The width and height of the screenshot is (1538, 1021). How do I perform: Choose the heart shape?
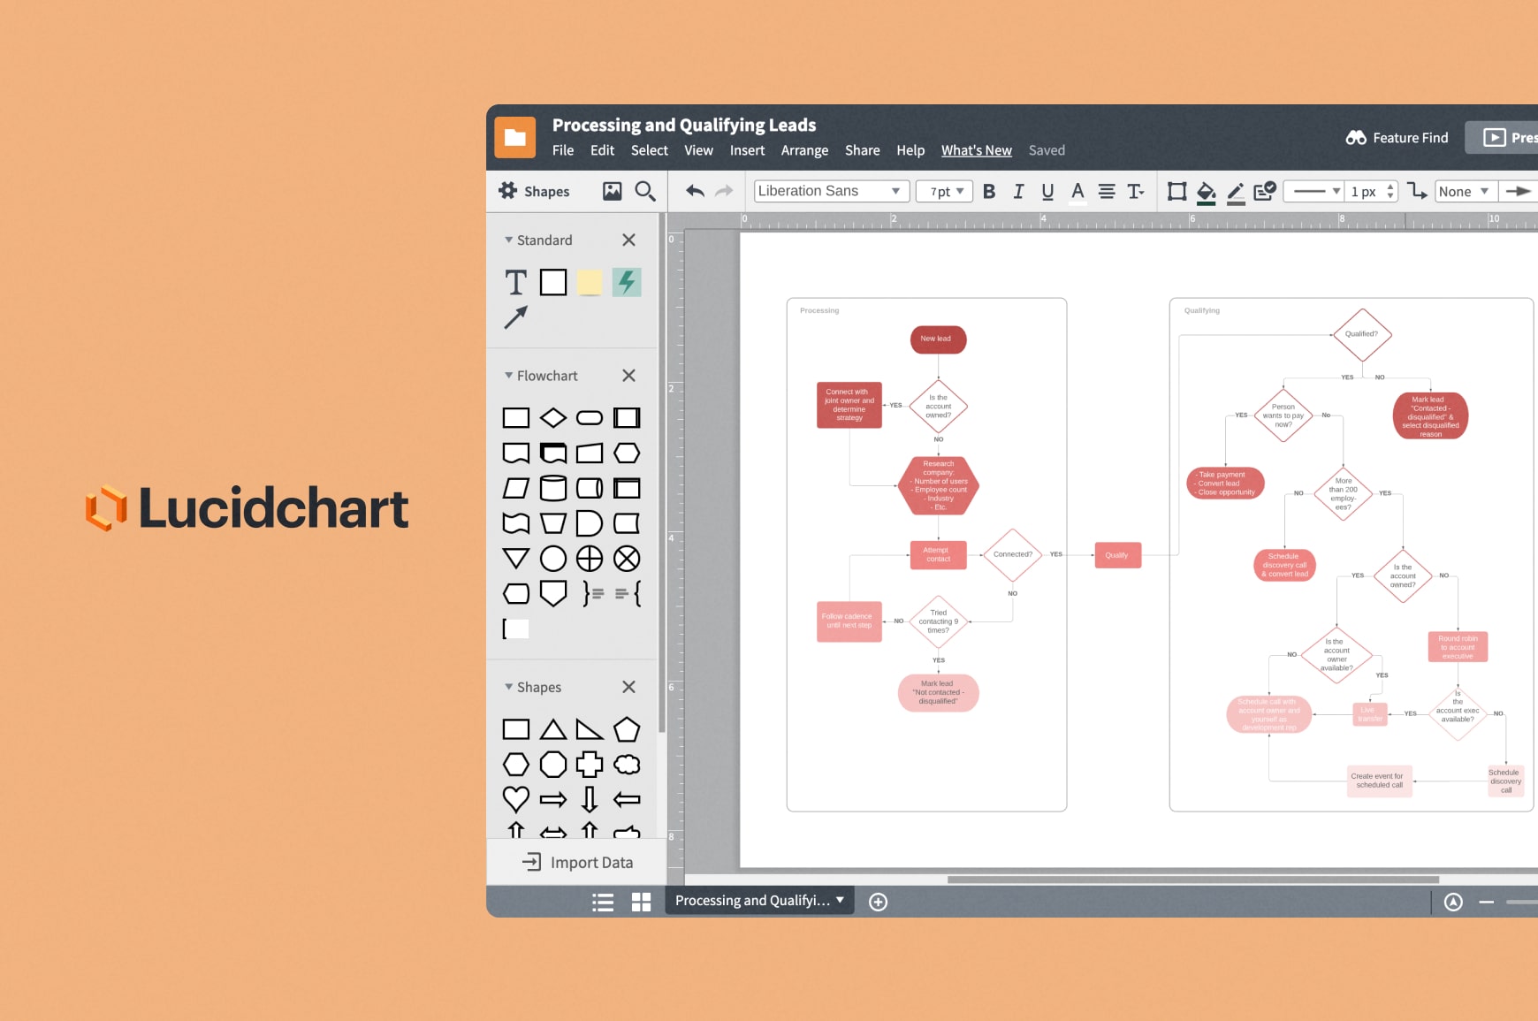pyautogui.click(x=515, y=799)
